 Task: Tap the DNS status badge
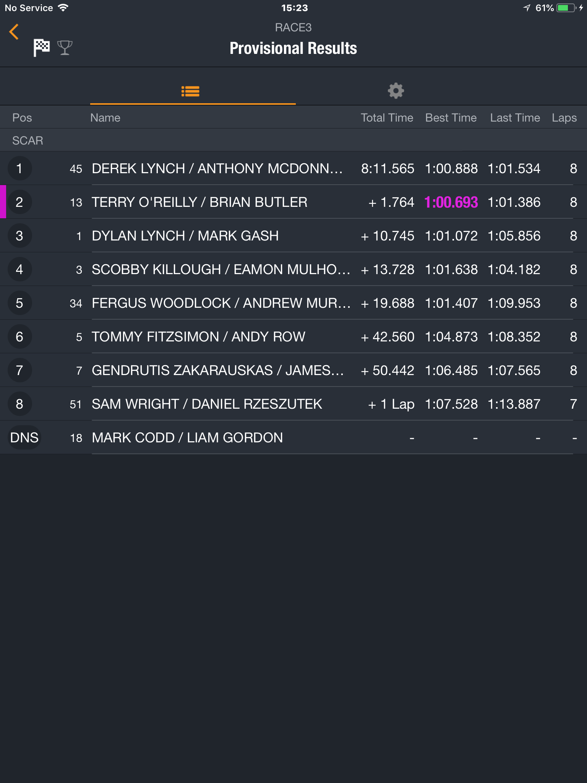tap(24, 438)
